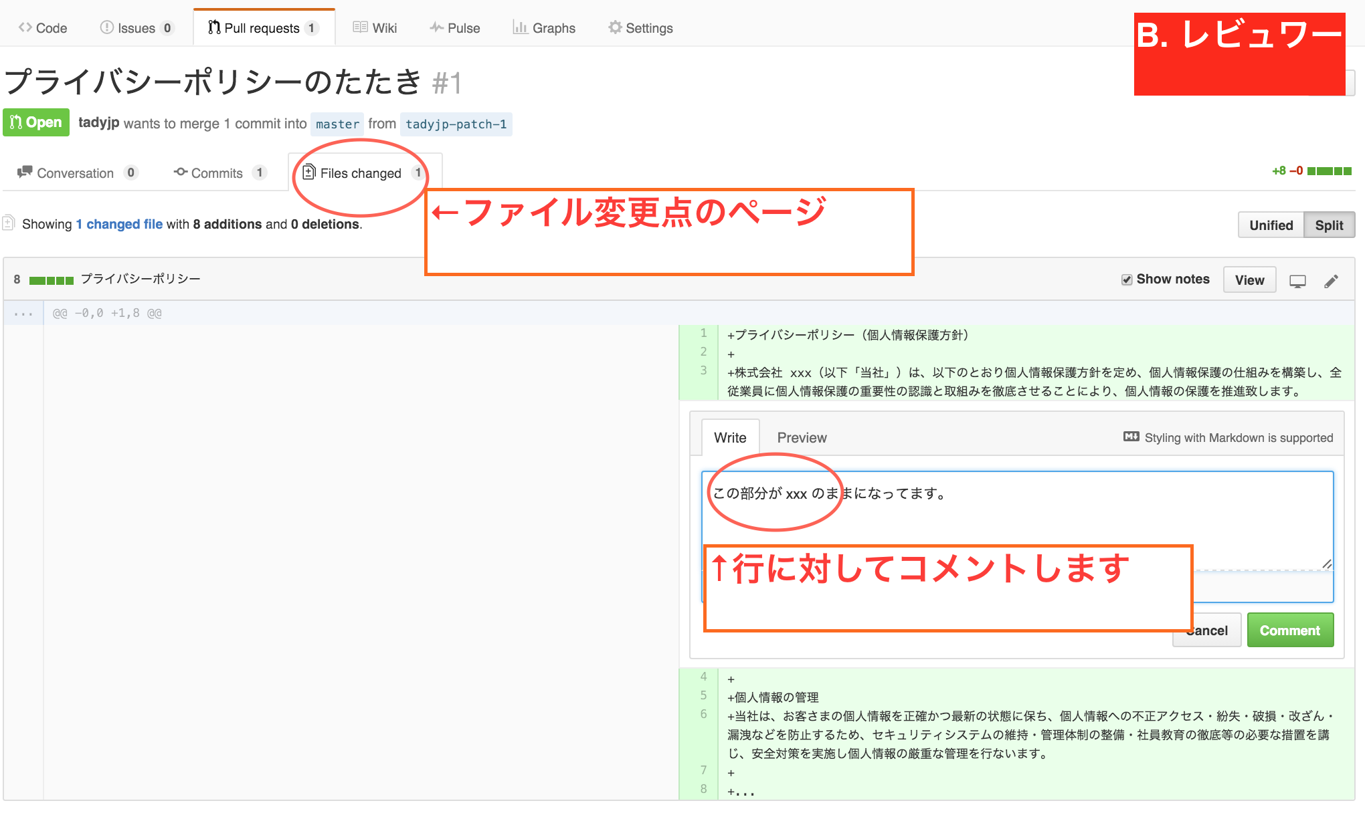Switch to Preview tab in comment box
This screenshot has height=813, width=1365.
coord(802,437)
